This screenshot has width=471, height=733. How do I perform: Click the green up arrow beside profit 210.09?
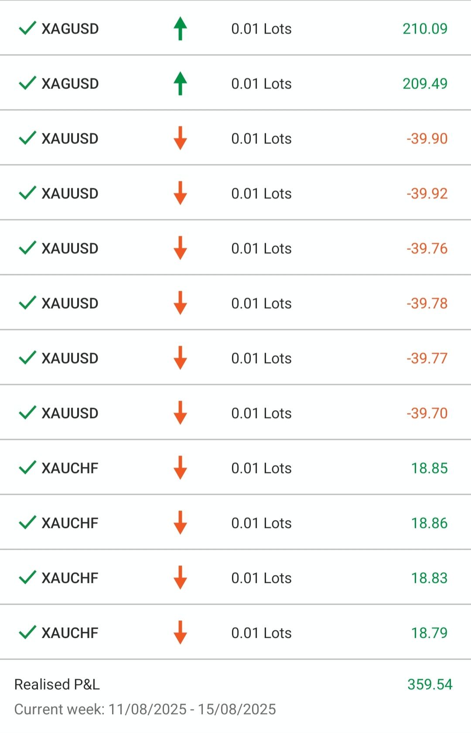(180, 28)
